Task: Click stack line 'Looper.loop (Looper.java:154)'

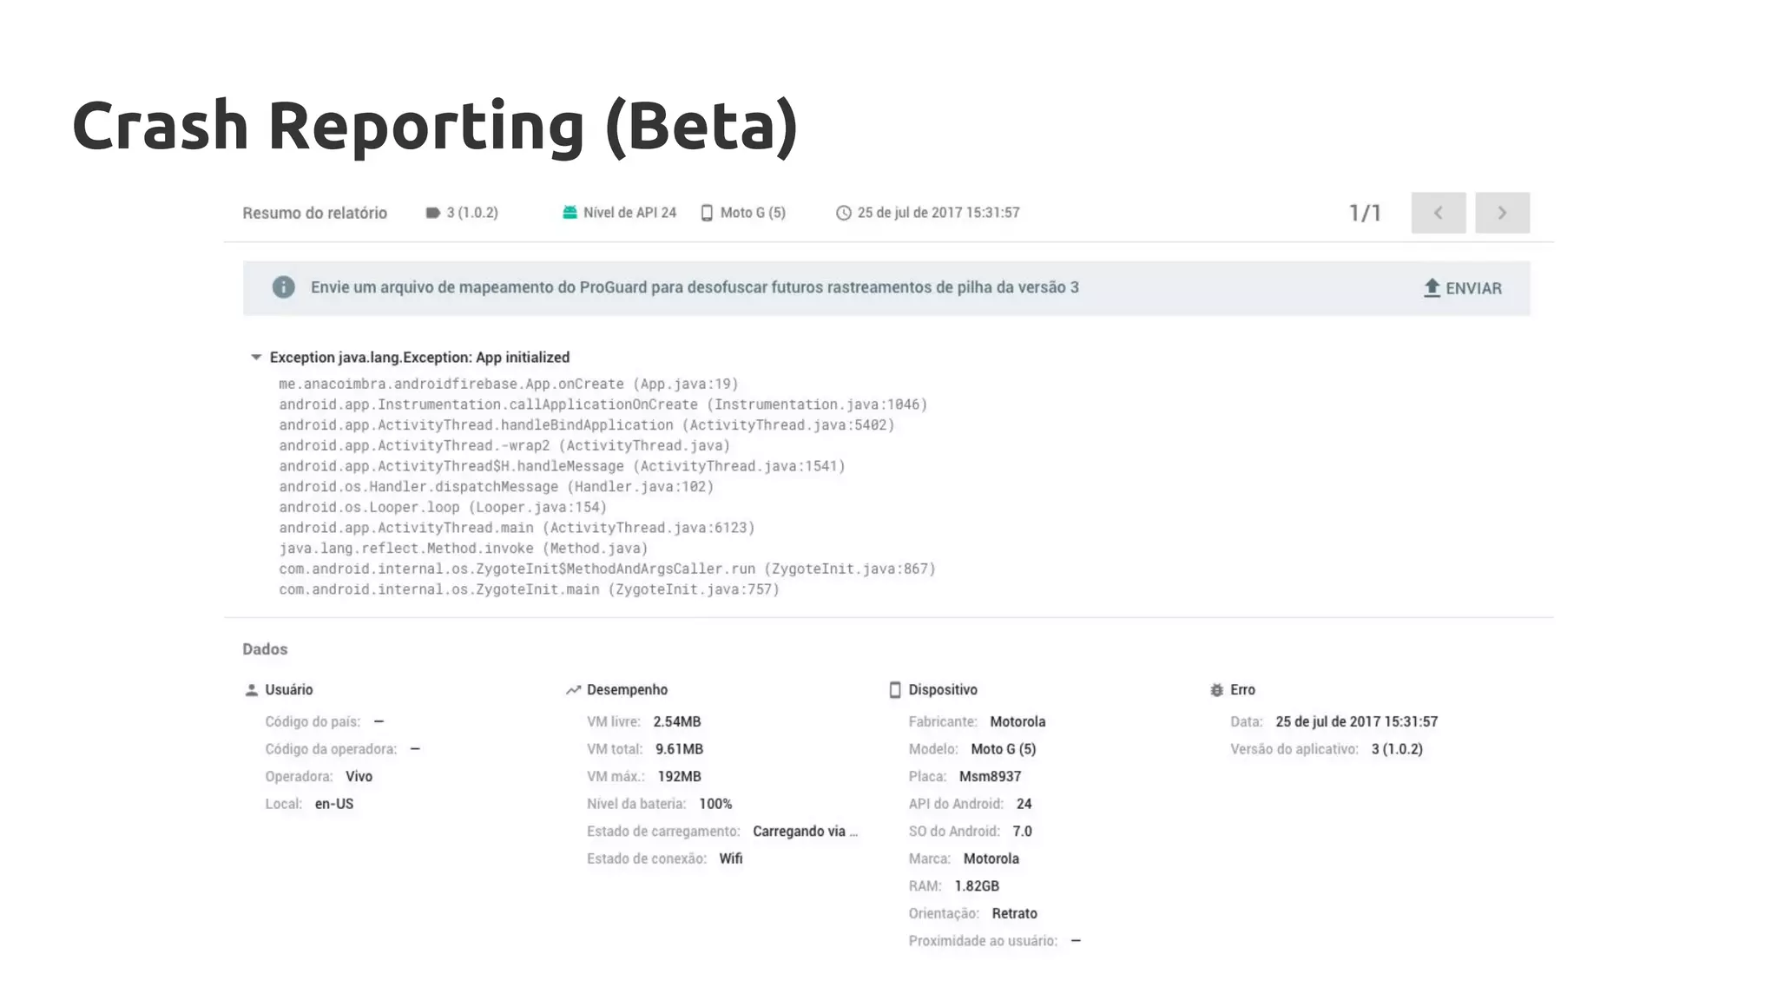Action: click(x=443, y=507)
